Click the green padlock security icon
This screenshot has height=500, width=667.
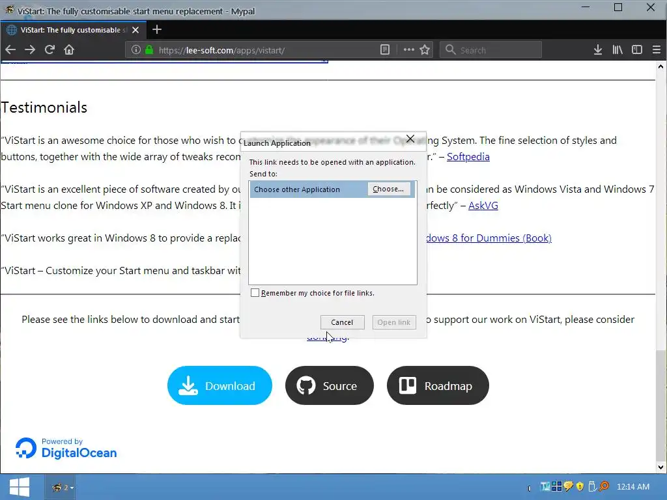pyautogui.click(x=149, y=49)
